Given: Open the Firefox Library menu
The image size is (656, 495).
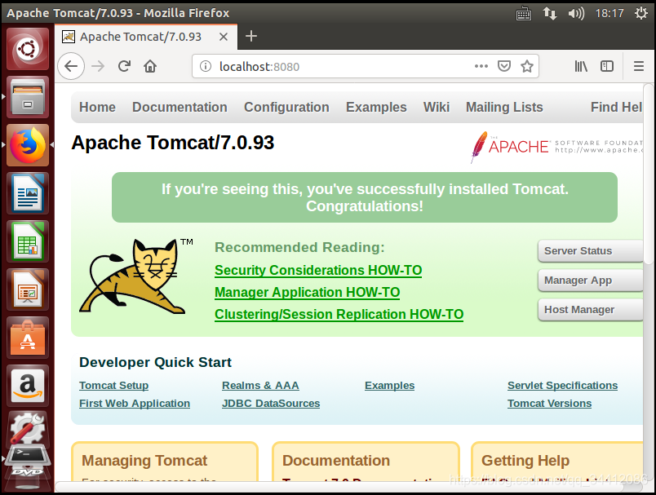Looking at the screenshot, I should point(581,66).
